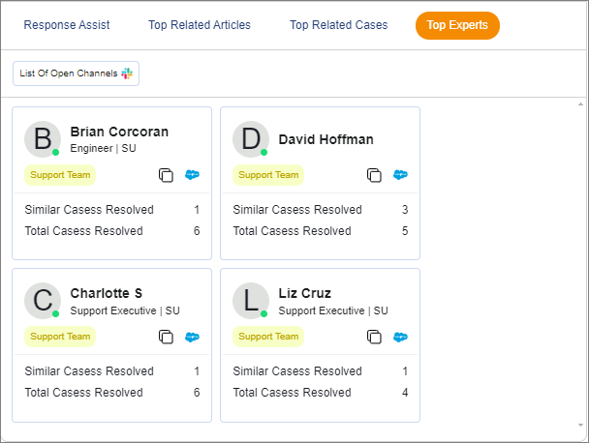Click copy icon on Charlotte S's card
This screenshot has width=589, height=443.
pyautogui.click(x=166, y=337)
